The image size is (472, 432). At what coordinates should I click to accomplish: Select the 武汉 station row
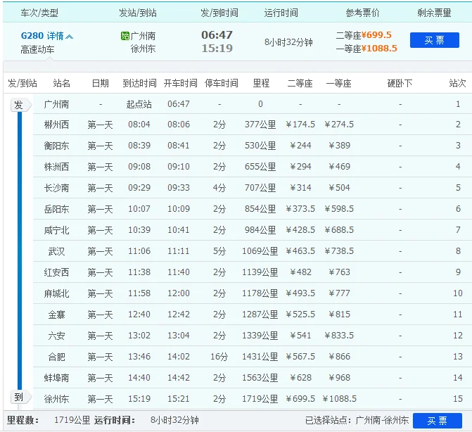(253, 250)
